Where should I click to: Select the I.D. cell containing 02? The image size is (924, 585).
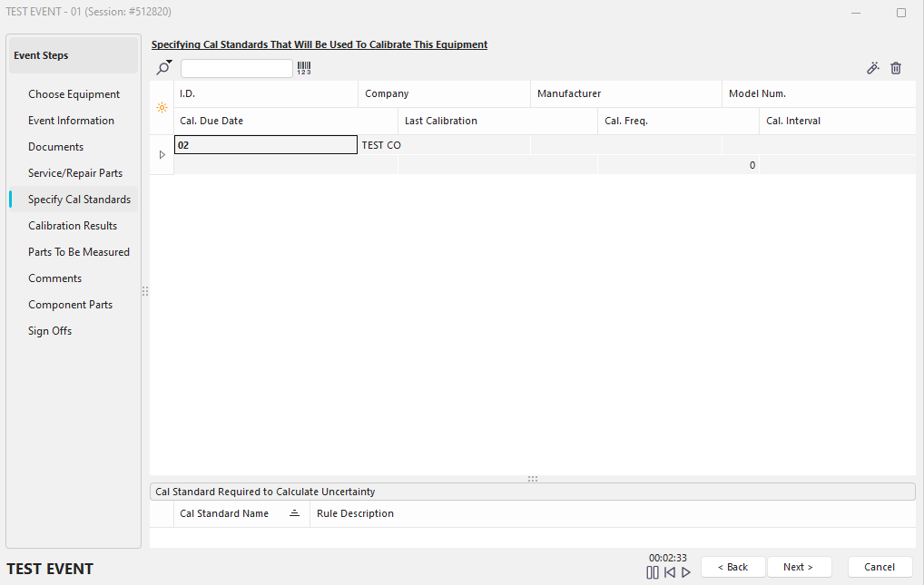click(265, 145)
